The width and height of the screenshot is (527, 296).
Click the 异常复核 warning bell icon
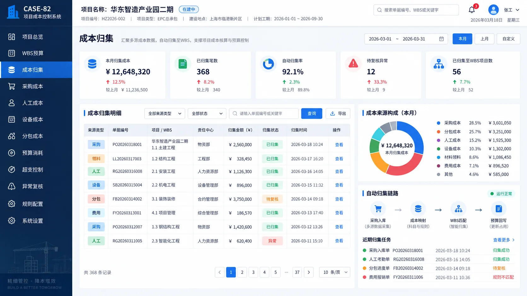[12, 186]
